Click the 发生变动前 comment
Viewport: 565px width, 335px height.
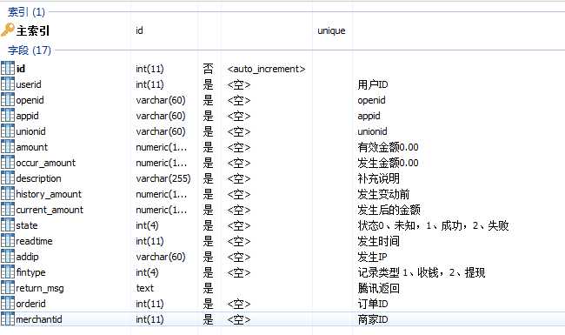point(383,194)
